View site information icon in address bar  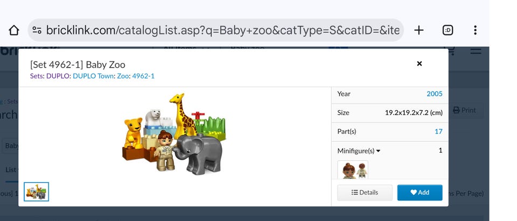pos(37,30)
